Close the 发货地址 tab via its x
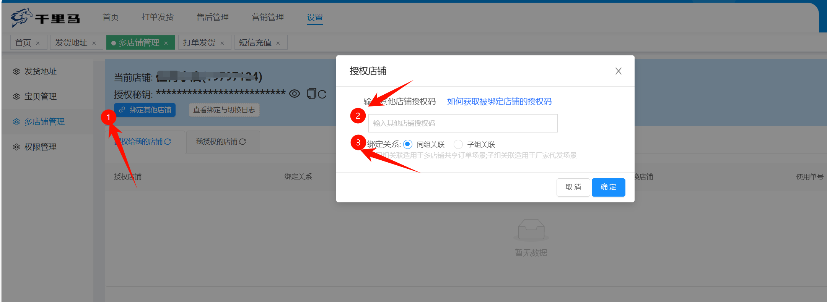This screenshot has height=302, width=827. [94, 43]
